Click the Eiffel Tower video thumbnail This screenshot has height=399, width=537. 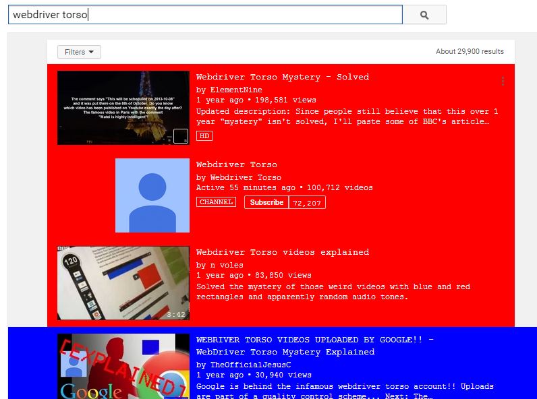(123, 108)
